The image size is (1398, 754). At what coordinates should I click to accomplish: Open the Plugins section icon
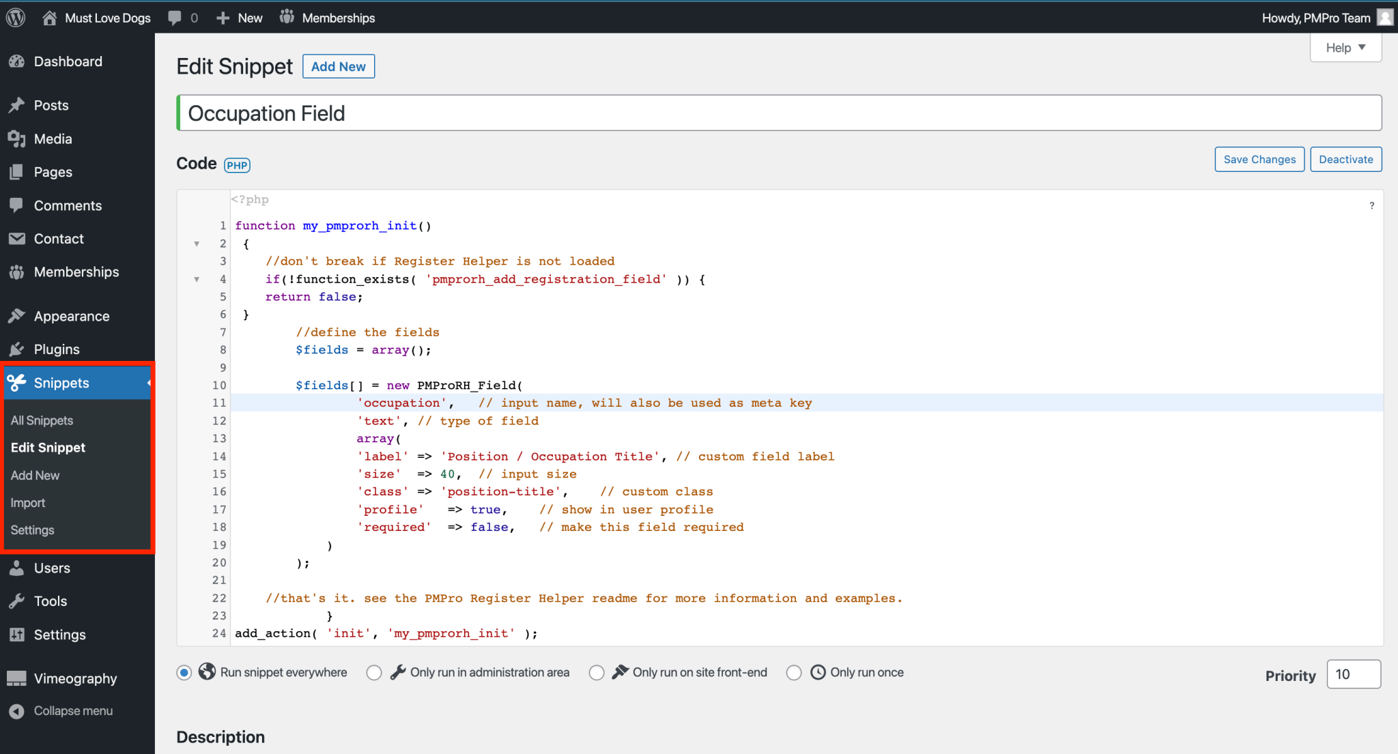tap(17, 349)
